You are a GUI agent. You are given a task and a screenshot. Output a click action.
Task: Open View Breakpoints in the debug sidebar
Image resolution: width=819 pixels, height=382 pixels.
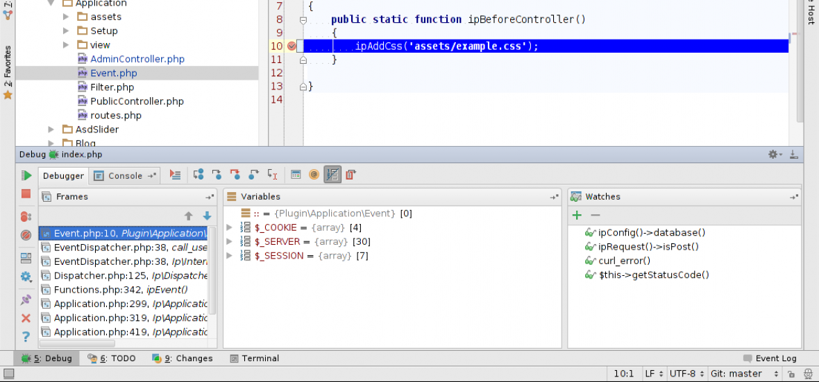coord(26,216)
